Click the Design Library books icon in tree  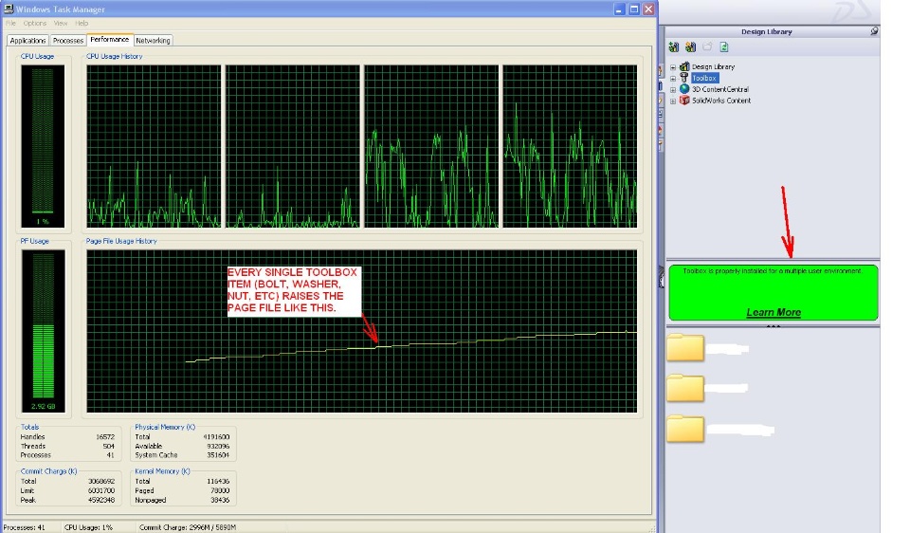click(684, 66)
